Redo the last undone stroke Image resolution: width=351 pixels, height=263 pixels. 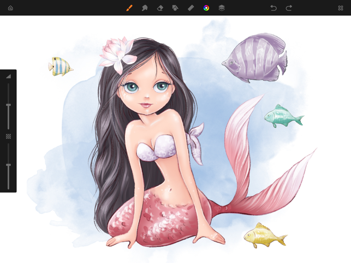[289, 8]
